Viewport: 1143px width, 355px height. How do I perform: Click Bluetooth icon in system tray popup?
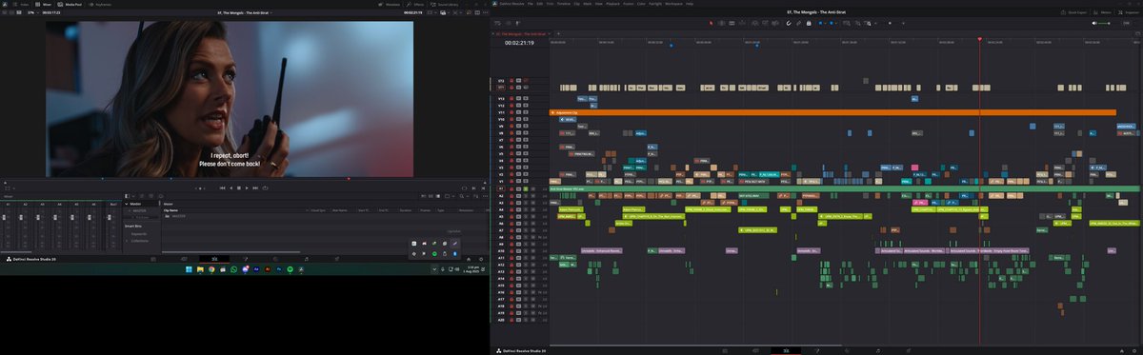point(454,253)
